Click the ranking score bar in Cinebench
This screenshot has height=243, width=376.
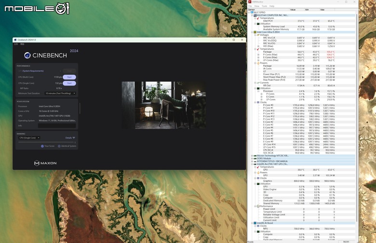pos(47,143)
